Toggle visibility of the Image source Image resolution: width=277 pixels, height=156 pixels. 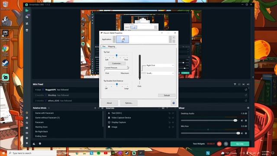(173, 127)
